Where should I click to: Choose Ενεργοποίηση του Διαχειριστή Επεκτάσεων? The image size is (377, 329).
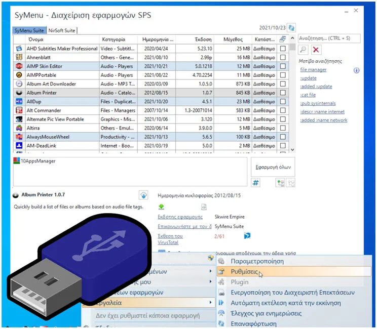click(293, 292)
